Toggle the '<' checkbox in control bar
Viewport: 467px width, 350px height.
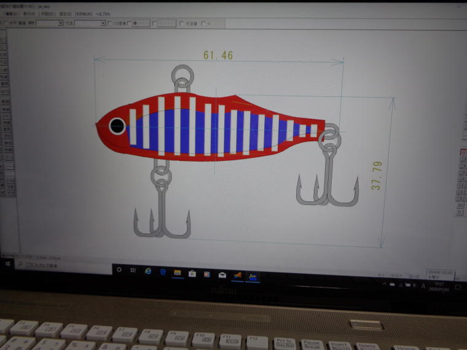pos(204,23)
